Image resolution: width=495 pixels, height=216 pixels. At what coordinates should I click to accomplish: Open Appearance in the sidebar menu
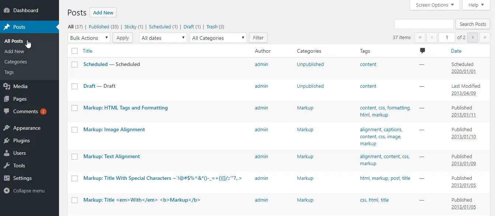point(30,128)
